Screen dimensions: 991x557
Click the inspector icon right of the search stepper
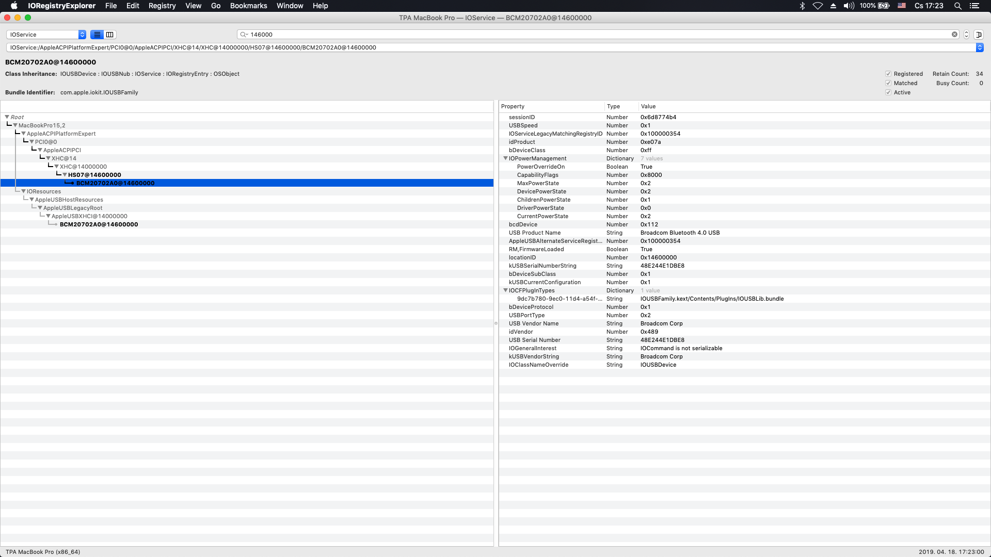coord(979,35)
